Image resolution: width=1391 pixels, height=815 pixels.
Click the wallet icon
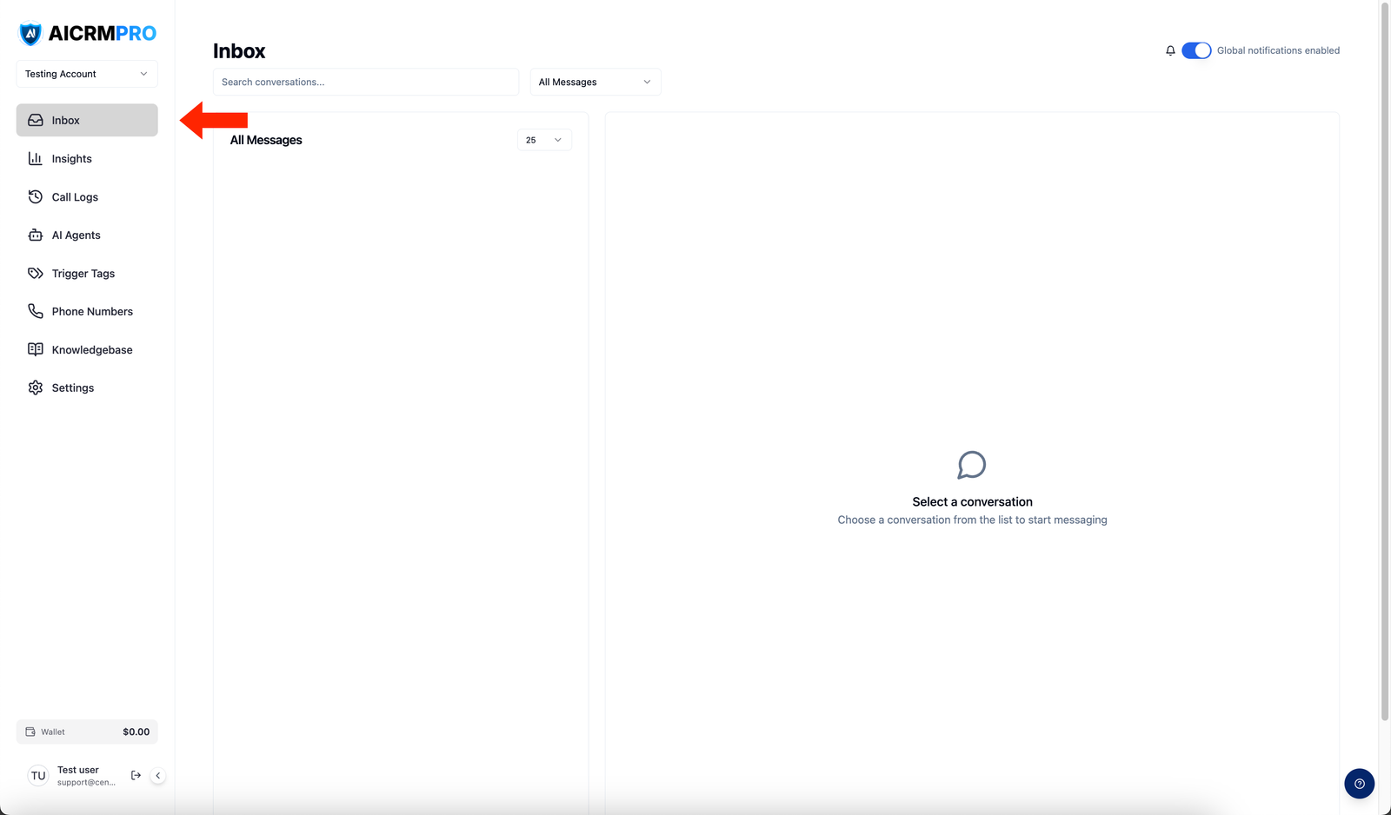click(x=30, y=732)
